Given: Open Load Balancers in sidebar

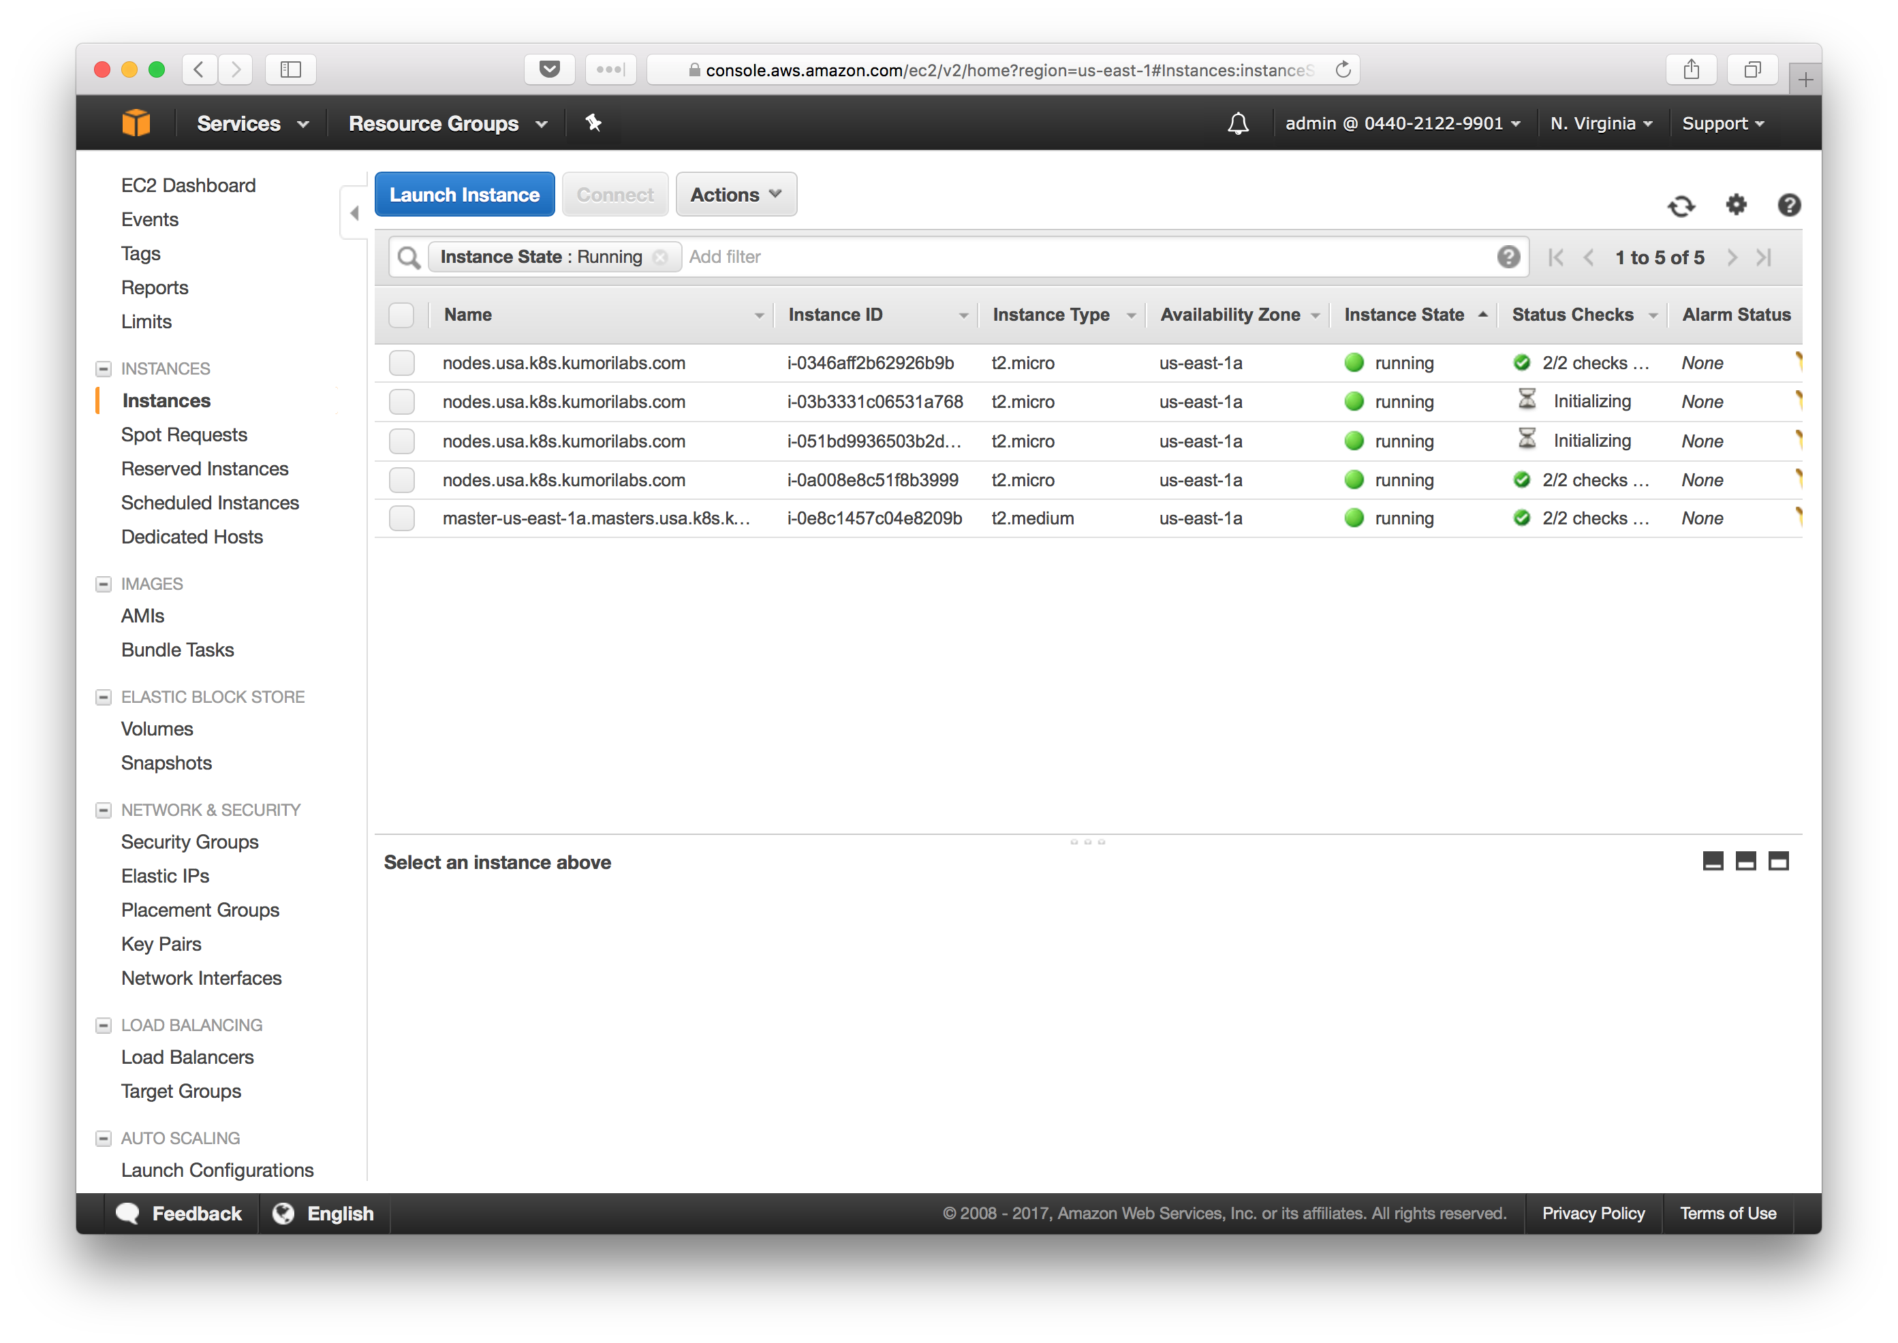Looking at the screenshot, I should (187, 1057).
